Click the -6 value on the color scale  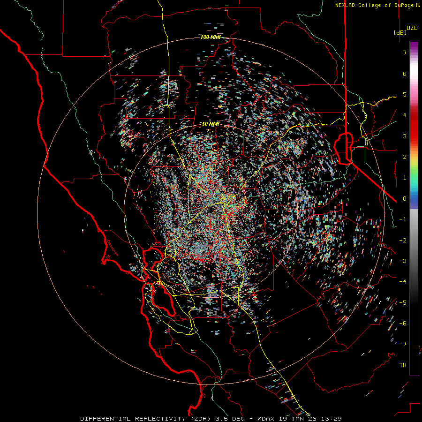pyautogui.click(x=403, y=324)
